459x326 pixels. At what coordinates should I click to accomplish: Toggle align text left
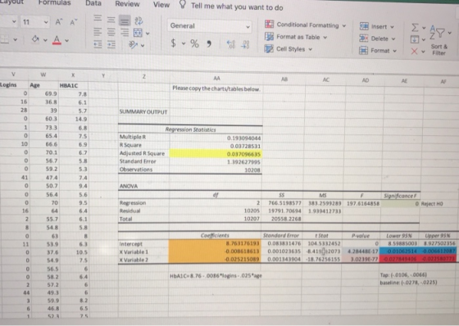click(x=98, y=31)
